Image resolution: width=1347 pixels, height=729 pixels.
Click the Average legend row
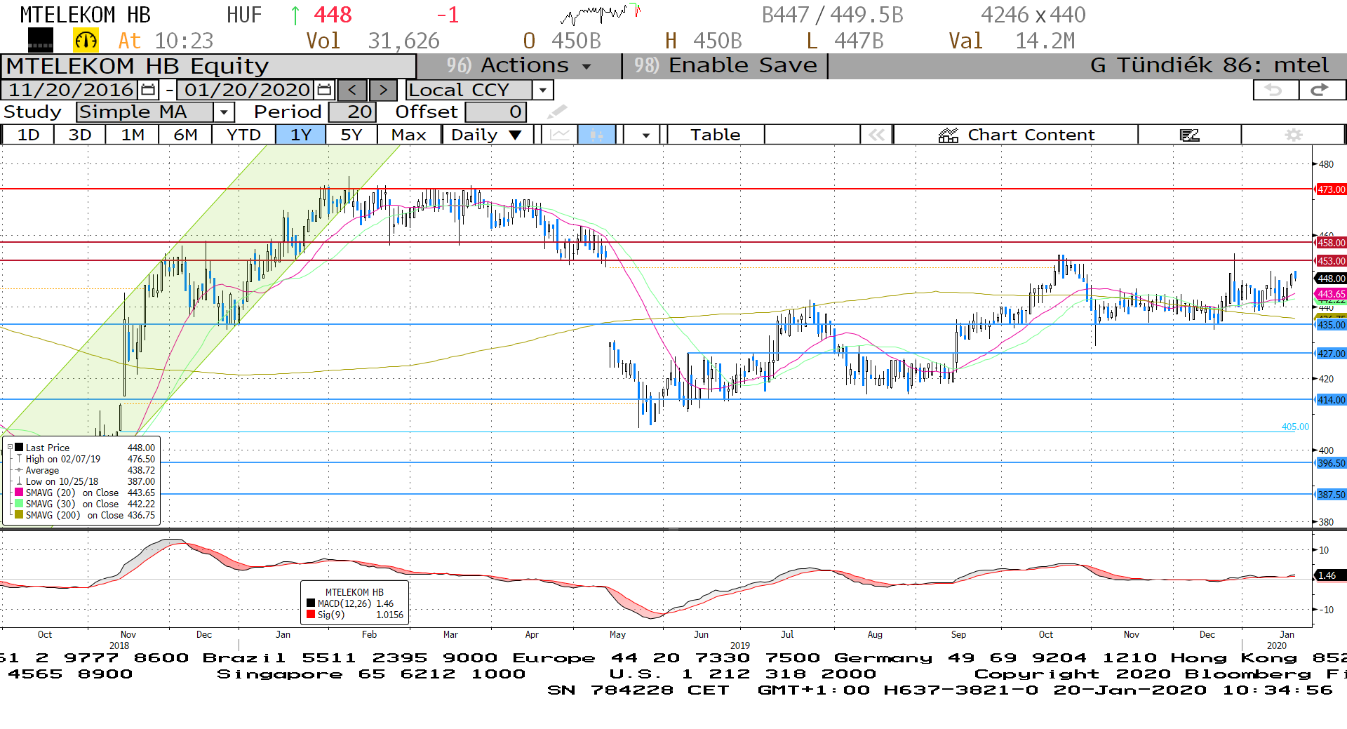coord(86,470)
